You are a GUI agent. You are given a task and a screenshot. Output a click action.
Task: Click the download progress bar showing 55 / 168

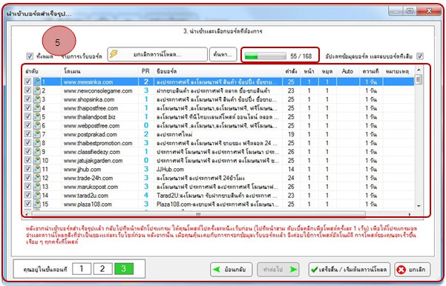(x=266, y=56)
